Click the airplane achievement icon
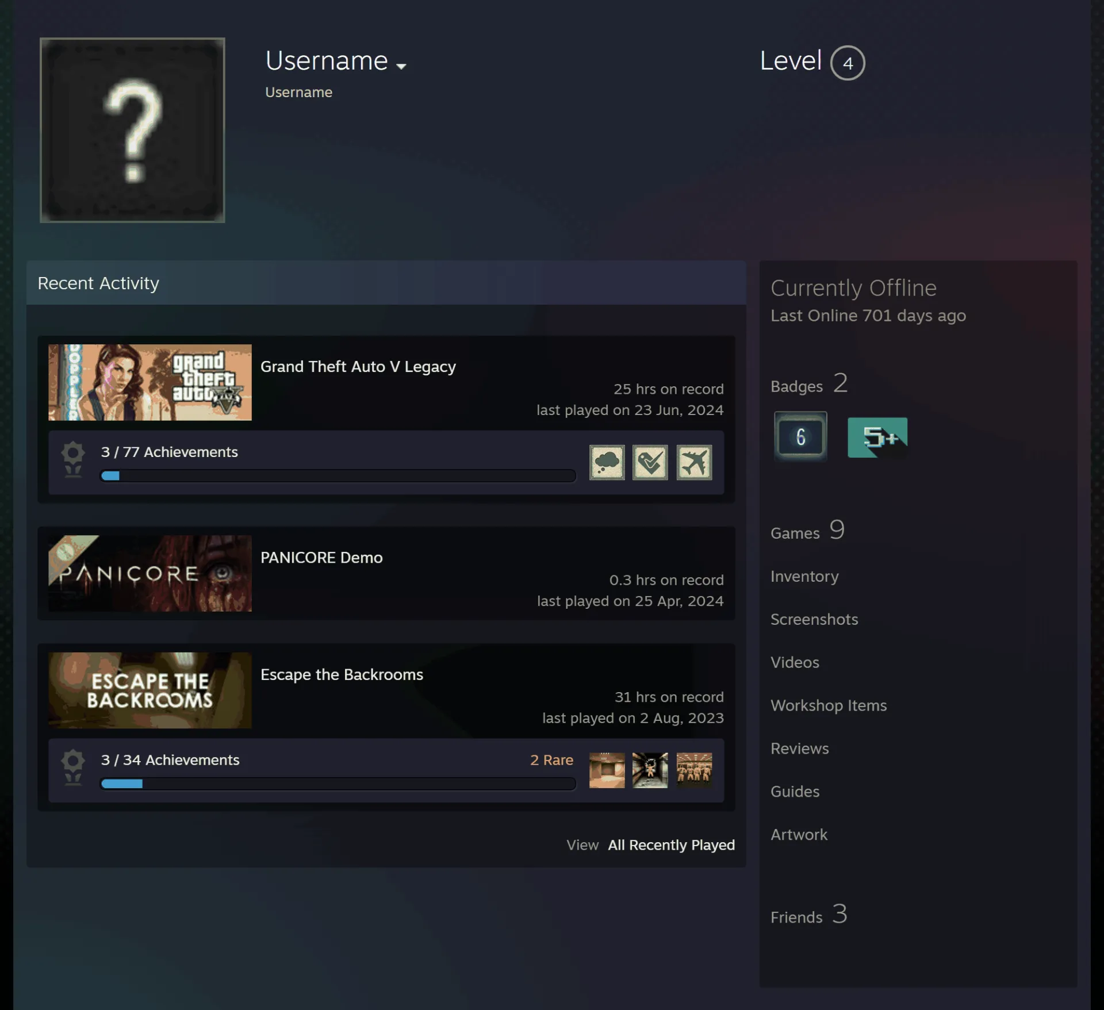 [694, 462]
